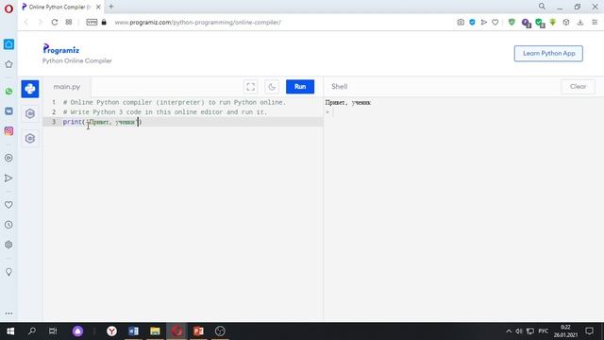Image resolution: width=604 pixels, height=340 pixels.
Task: Click the first comment line in editor
Action: (x=175, y=103)
